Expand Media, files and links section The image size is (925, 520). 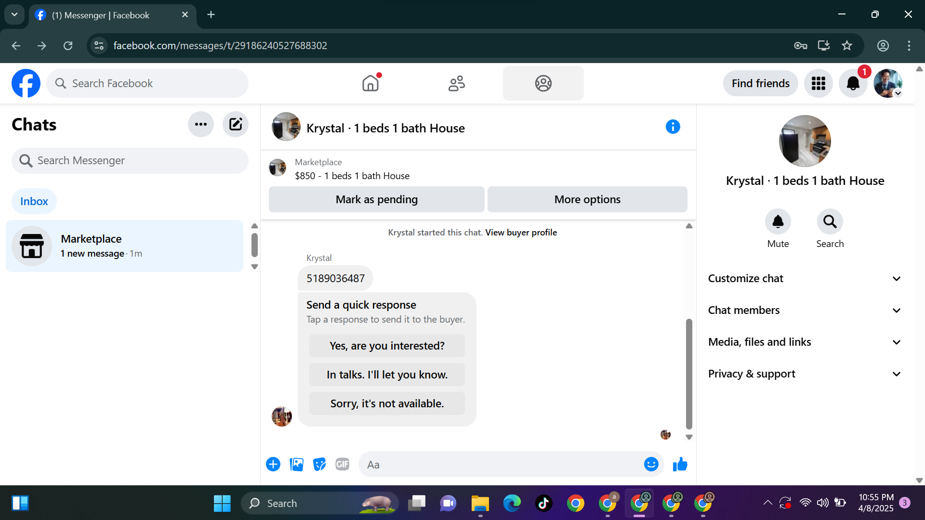coord(804,342)
